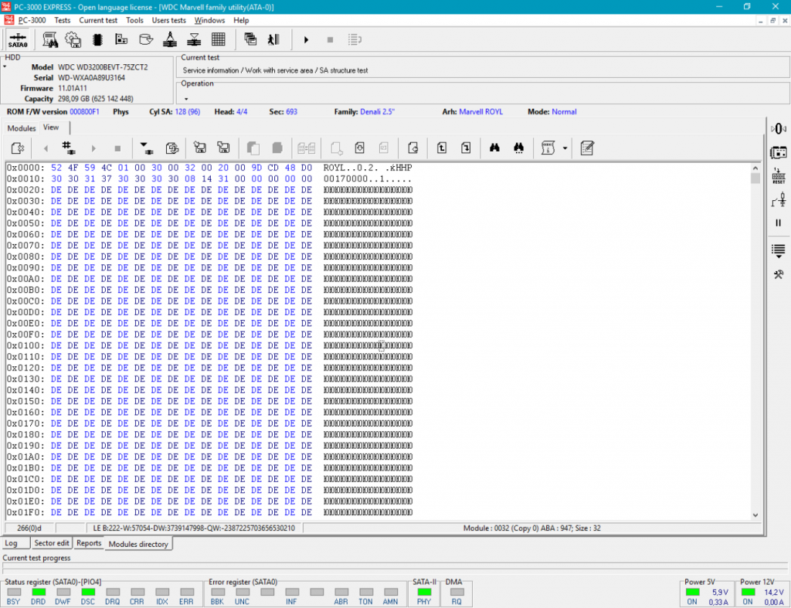This screenshot has height=608, width=791.
Task: Click the first binoculars search icon
Action: 494,148
